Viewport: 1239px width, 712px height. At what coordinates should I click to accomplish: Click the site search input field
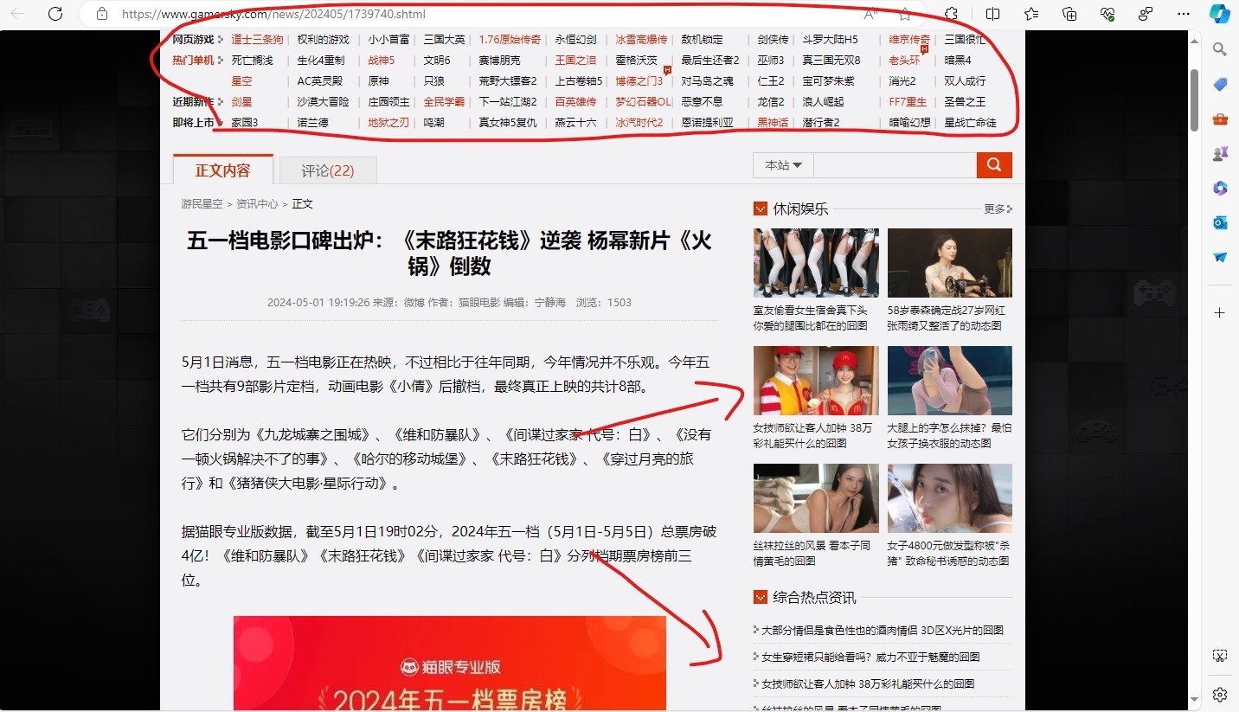[894, 165]
